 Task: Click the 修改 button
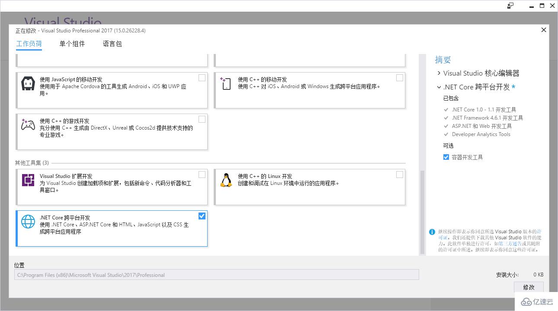coord(529,287)
